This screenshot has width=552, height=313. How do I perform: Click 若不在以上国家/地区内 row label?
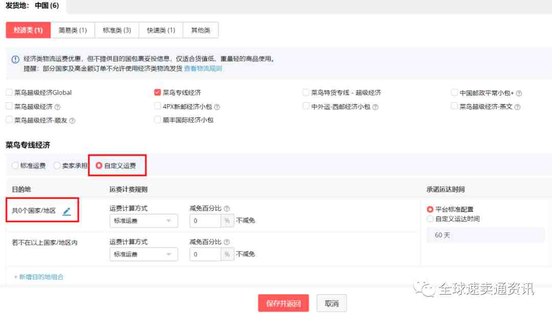44,243
